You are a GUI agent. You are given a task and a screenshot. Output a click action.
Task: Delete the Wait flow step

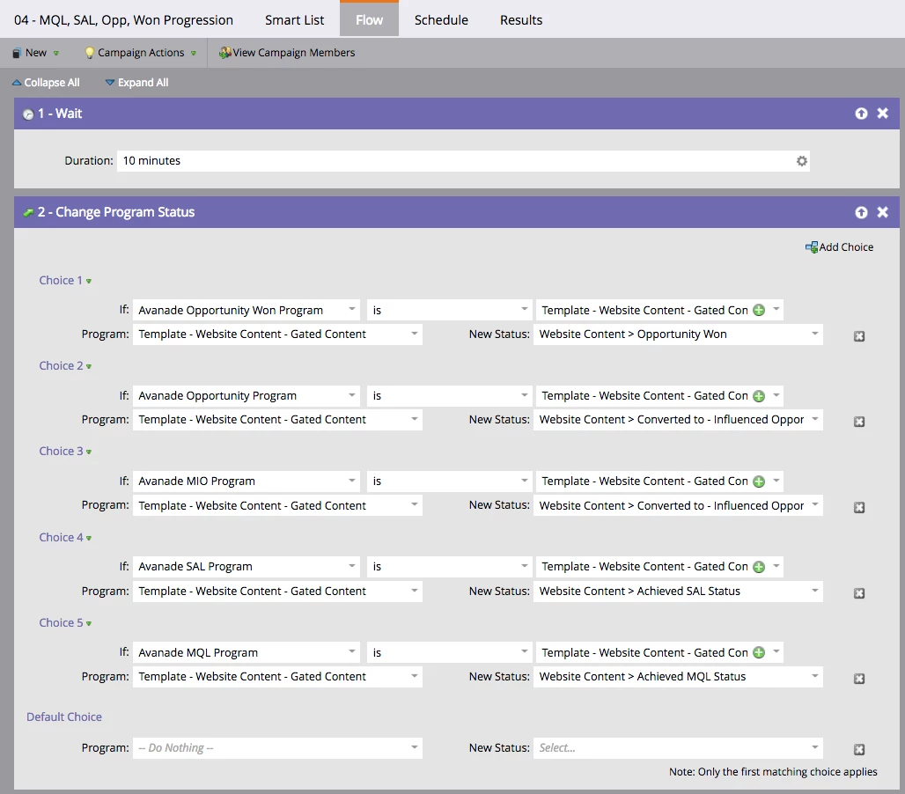coord(882,114)
